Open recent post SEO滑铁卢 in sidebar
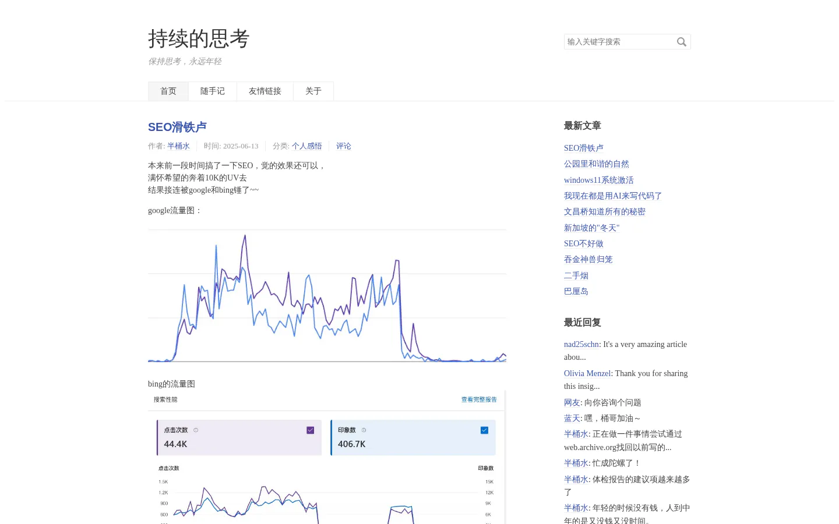The image size is (839, 524). (584, 148)
